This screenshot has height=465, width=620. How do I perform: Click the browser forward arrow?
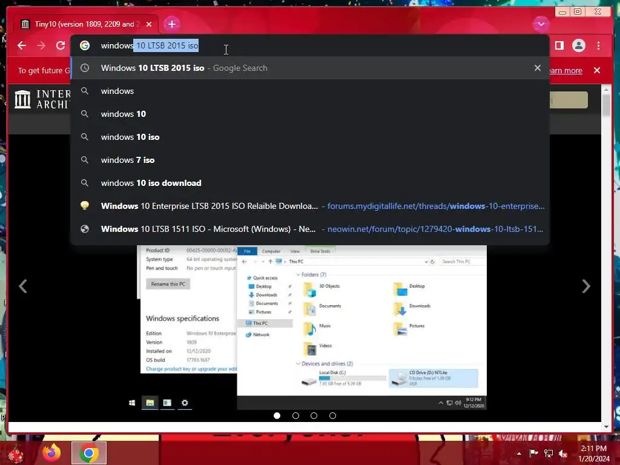[x=41, y=45]
